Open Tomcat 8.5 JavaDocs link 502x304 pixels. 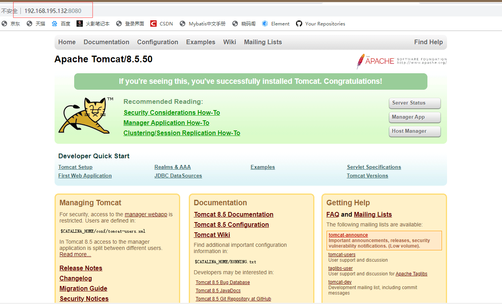(218, 291)
